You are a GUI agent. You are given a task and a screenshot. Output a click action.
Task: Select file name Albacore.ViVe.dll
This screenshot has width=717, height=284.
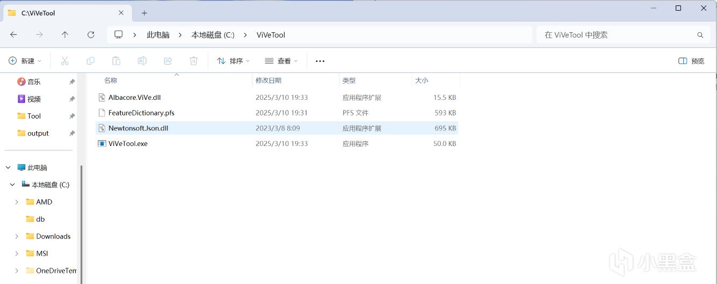[134, 98]
